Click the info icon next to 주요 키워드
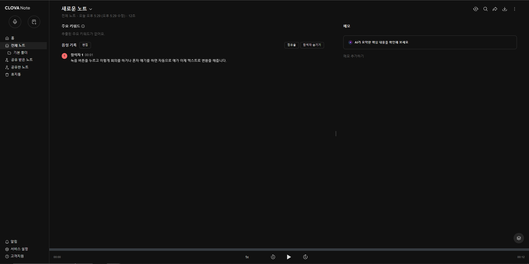Screen dimensions: 529x264 (83, 26)
